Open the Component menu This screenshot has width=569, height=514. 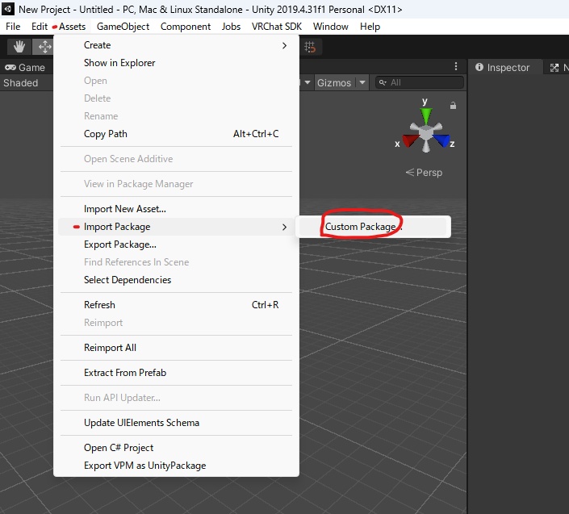186,27
